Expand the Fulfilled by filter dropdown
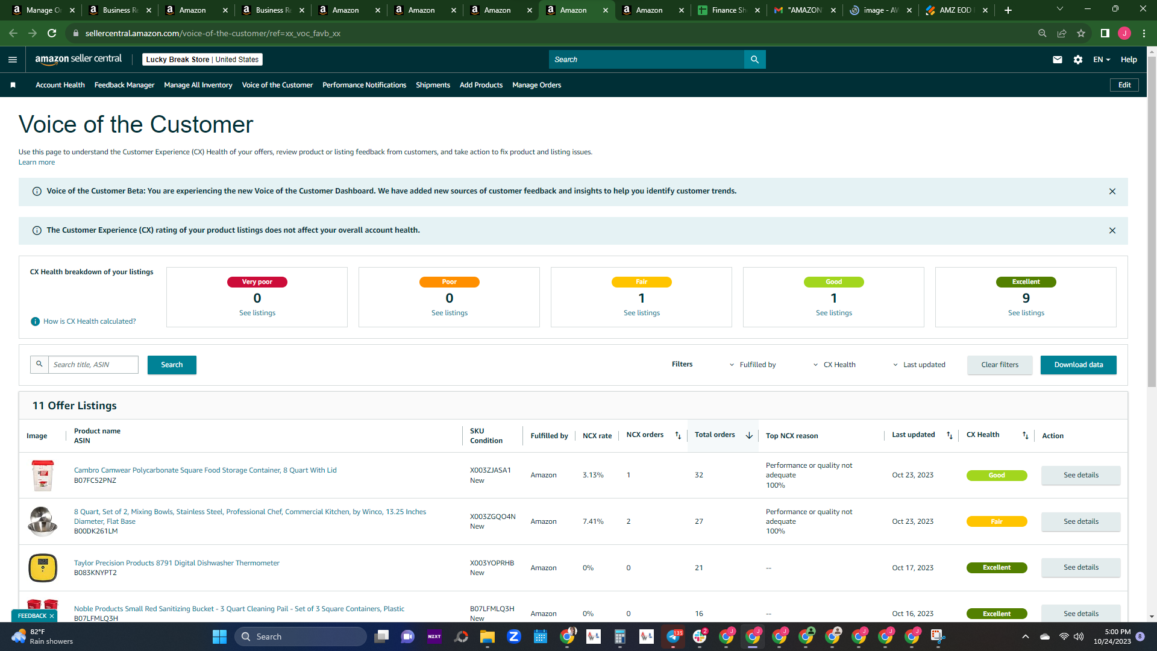1157x651 pixels. (x=753, y=365)
